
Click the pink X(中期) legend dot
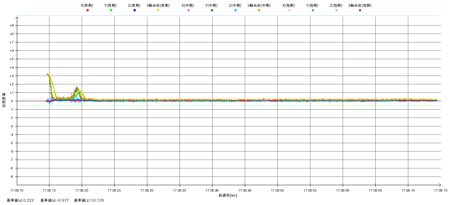[188, 10]
